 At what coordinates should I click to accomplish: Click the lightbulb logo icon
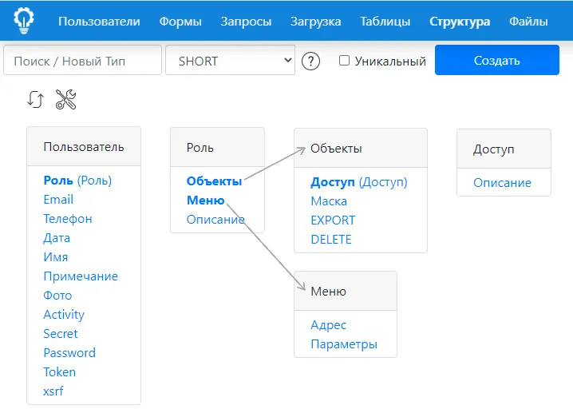pos(24,21)
